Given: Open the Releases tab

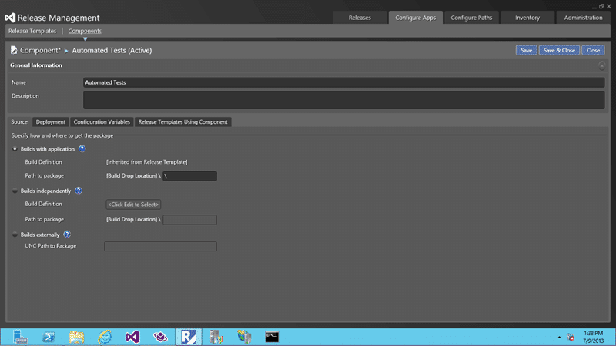Looking at the screenshot, I should pyautogui.click(x=360, y=18).
